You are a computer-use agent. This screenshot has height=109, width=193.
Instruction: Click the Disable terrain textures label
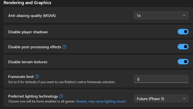(28, 62)
